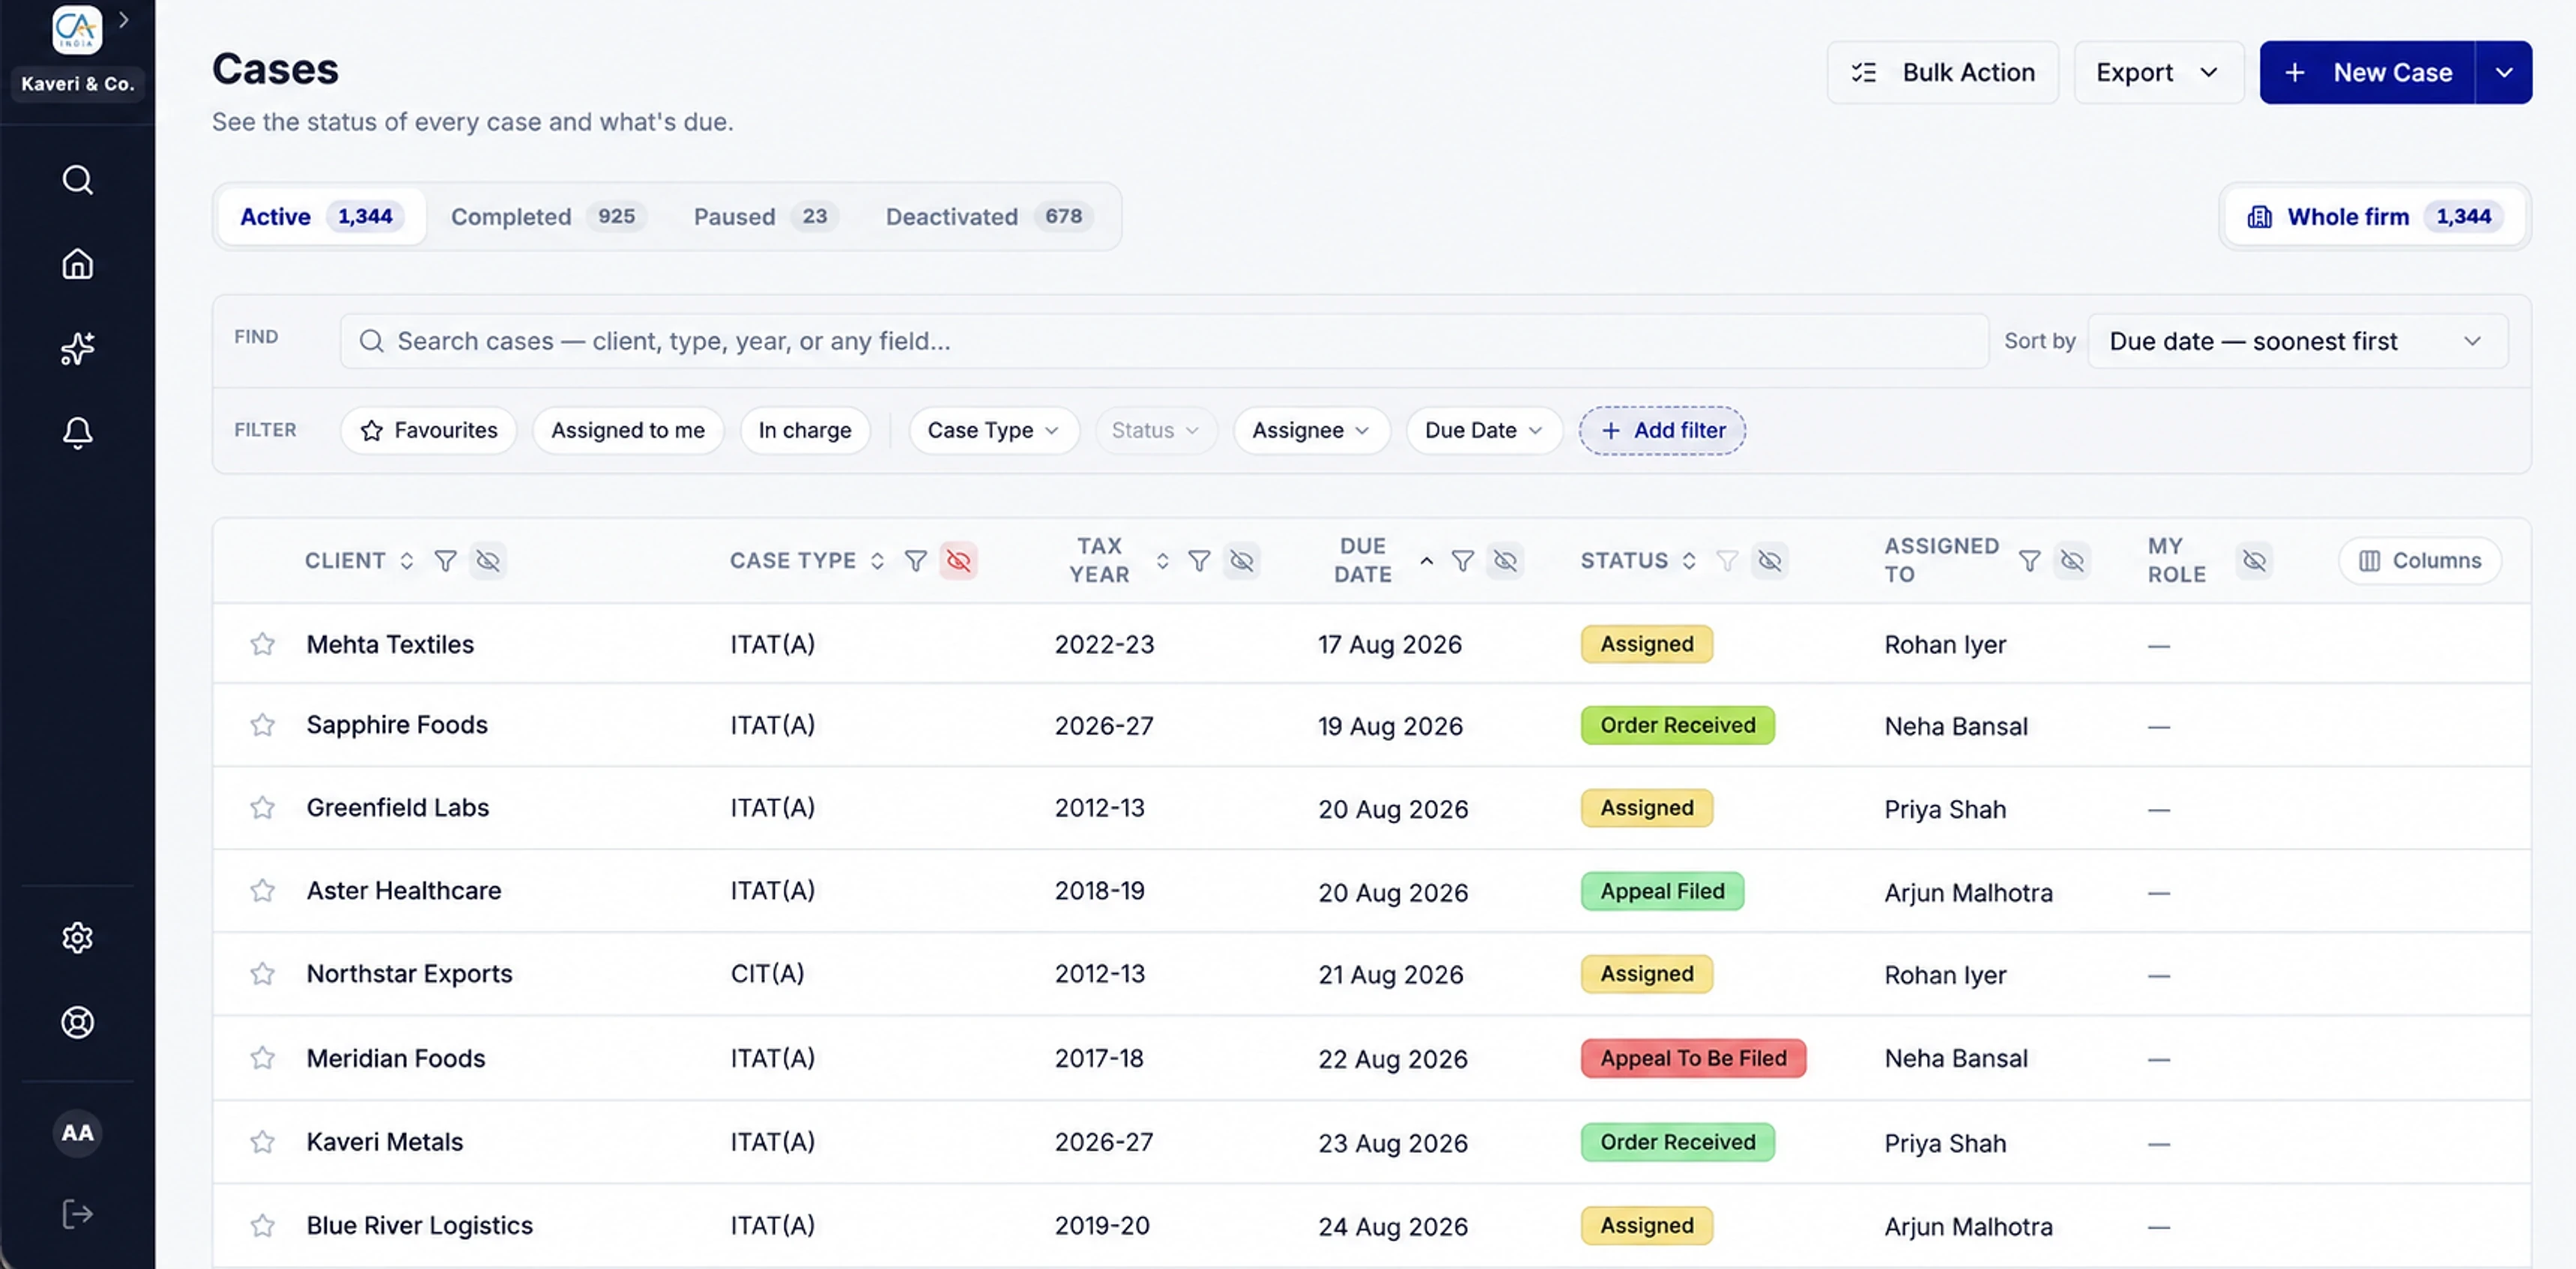Click the Search cases input field
Viewport: 2576px width, 1269px height.
[1164, 341]
